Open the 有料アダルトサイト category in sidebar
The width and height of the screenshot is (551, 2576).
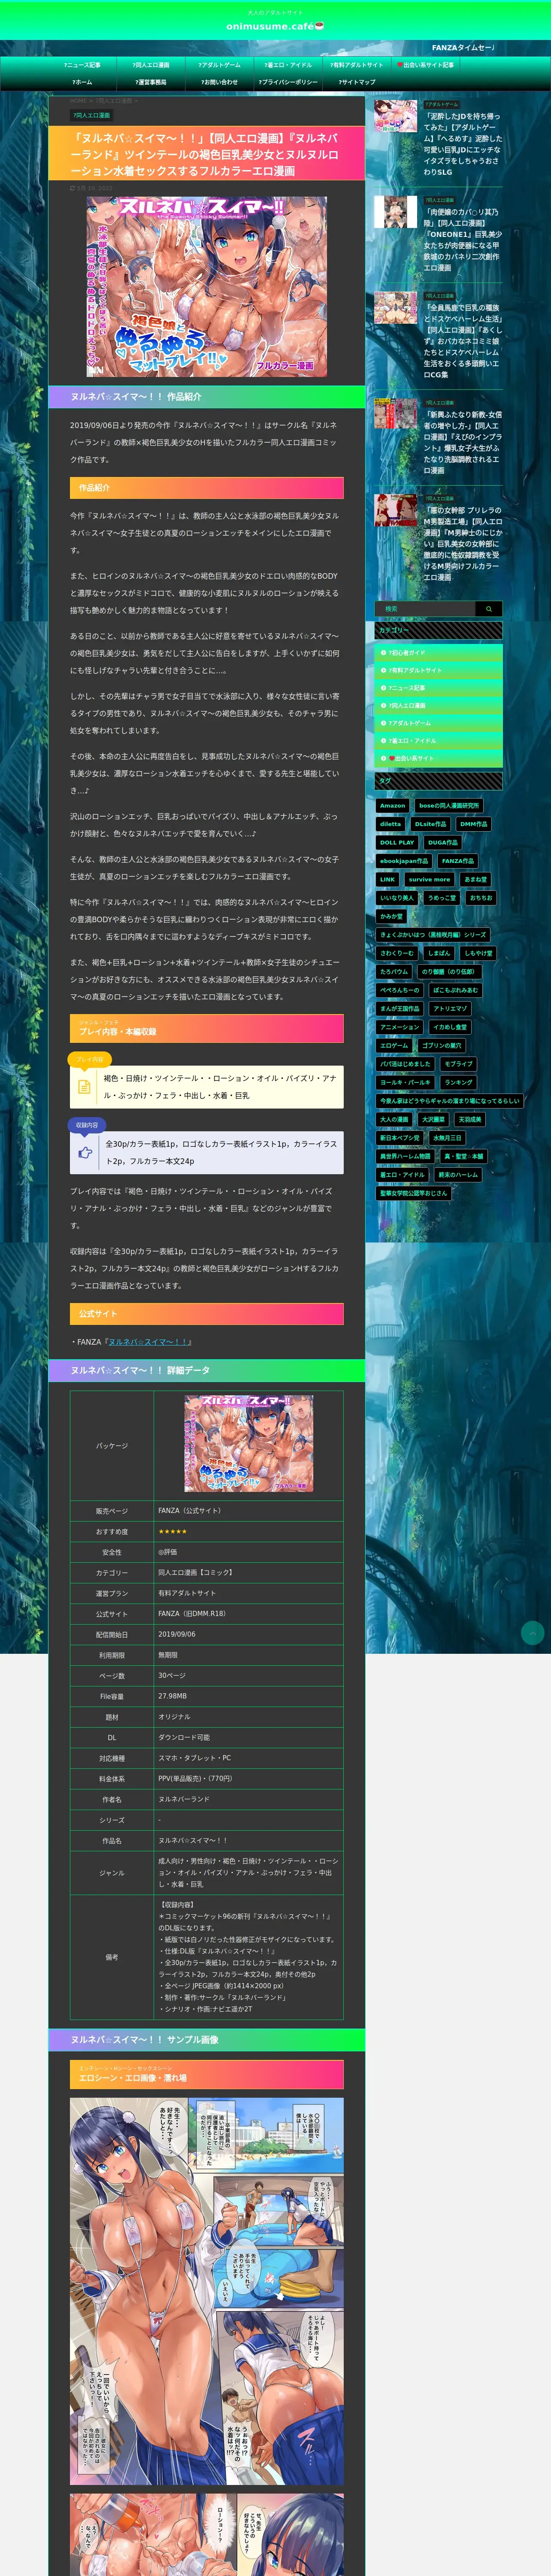pyautogui.click(x=438, y=670)
